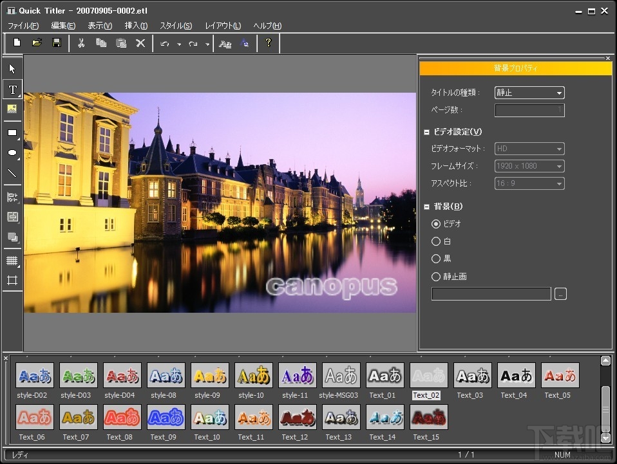Collapse the 背景(B) section

[x=426, y=206]
